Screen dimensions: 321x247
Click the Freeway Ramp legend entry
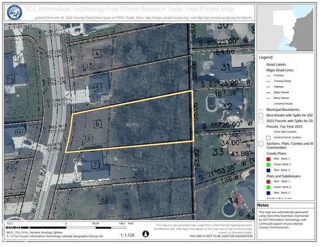(282, 81)
